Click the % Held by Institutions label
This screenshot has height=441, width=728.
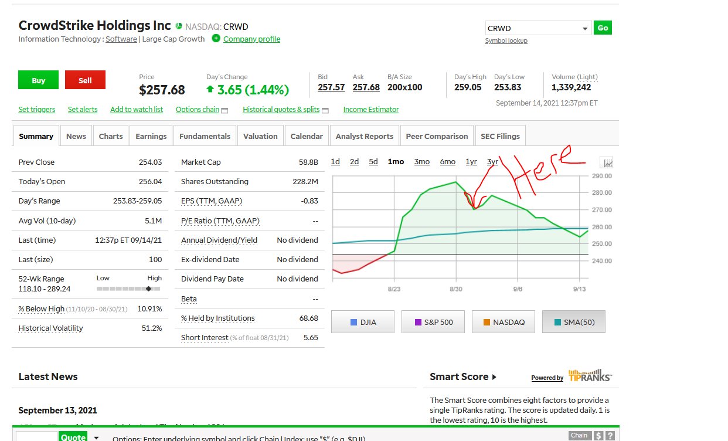pyautogui.click(x=218, y=318)
